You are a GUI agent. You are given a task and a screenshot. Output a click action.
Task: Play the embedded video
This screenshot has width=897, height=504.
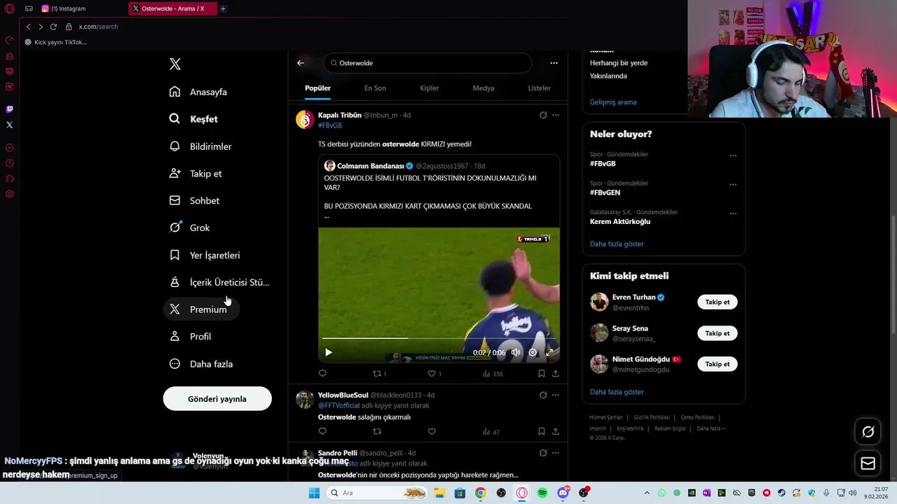tap(328, 352)
